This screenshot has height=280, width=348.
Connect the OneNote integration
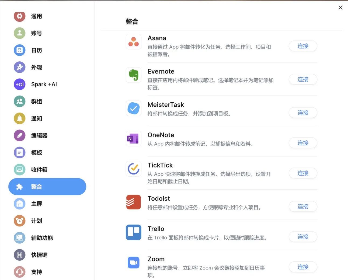click(303, 143)
